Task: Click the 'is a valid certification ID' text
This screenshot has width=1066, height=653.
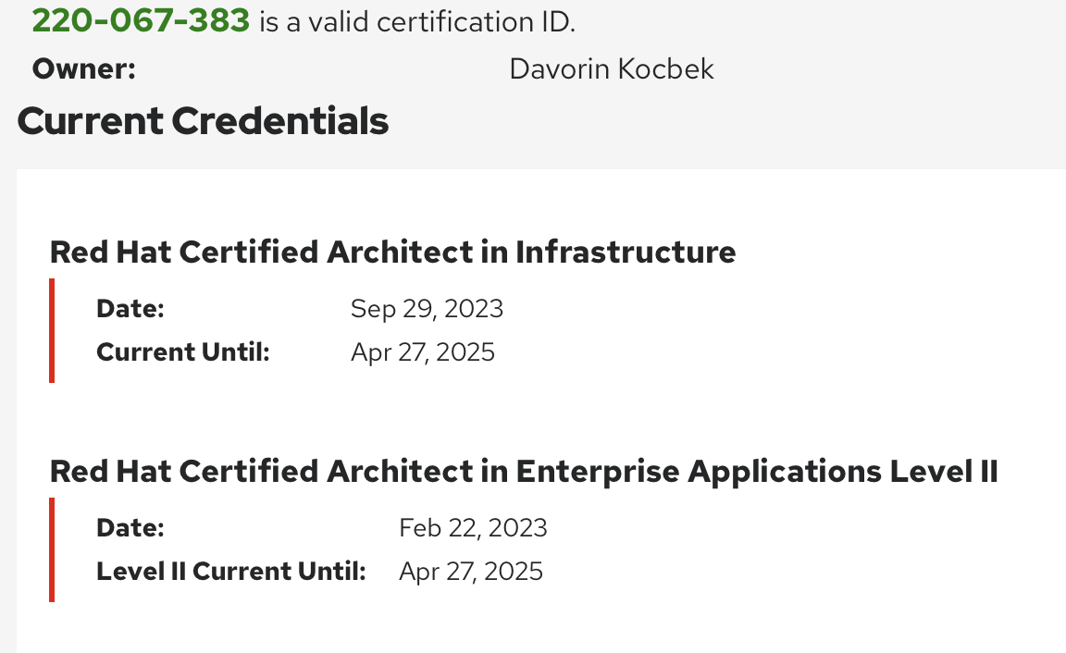Action: [x=416, y=21]
